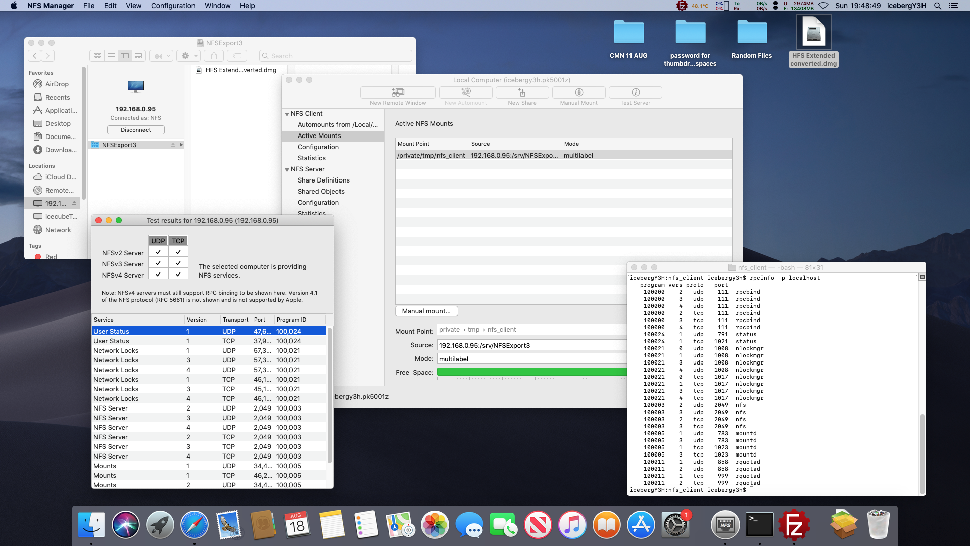Toggle the NFSv2 Server TCP checkbox
970x546 pixels.
click(178, 252)
